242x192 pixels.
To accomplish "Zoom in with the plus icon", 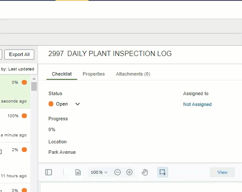I will coord(130,172).
